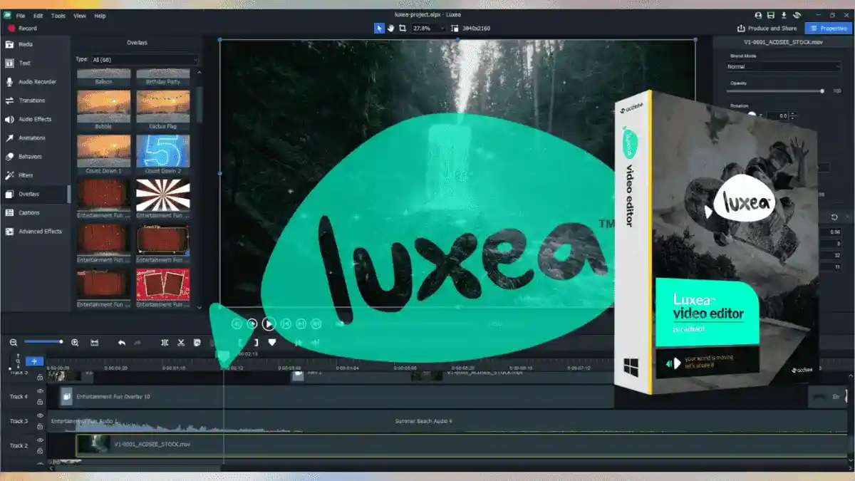Open the Animations panel
Viewport: 855px width, 481px height.
click(x=35, y=138)
